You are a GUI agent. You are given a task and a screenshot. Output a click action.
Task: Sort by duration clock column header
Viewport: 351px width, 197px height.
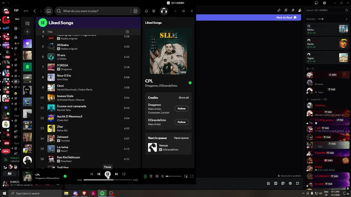pyautogui.click(x=127, y=32)
